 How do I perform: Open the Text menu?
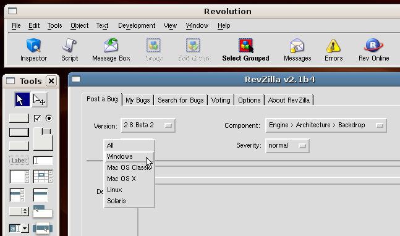(x=102, y=25)
